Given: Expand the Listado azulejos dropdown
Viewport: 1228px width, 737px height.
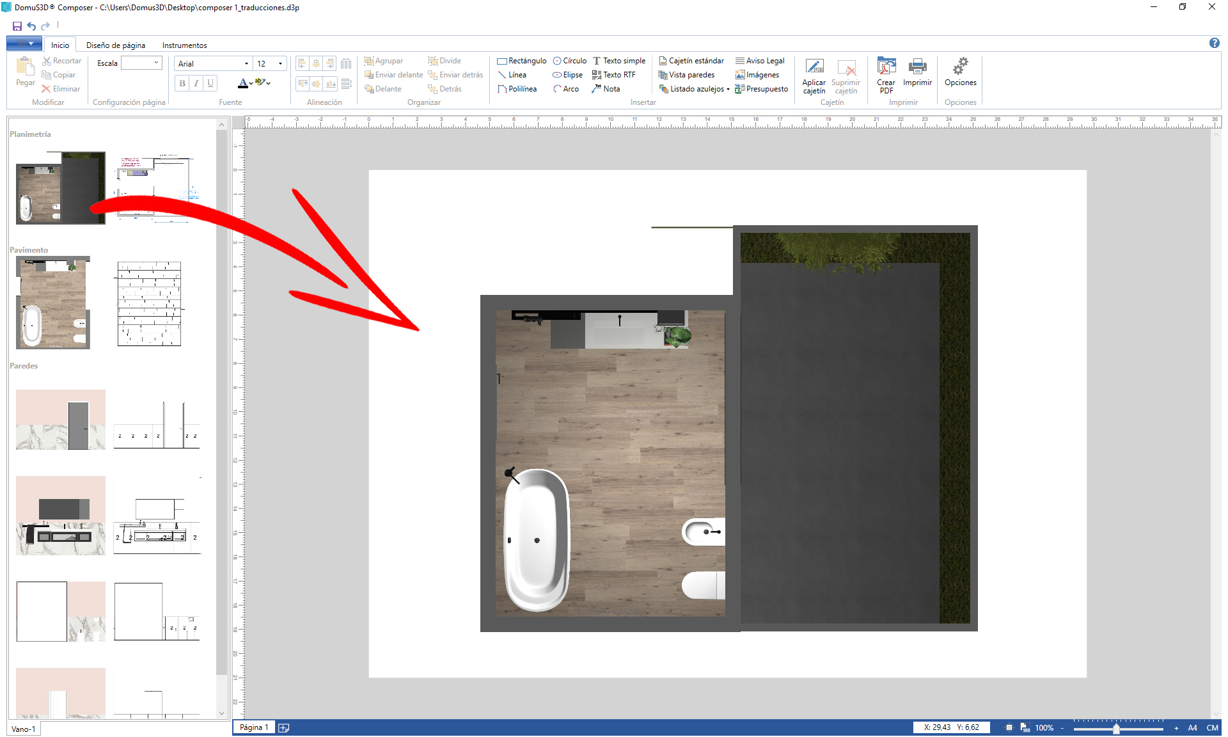Looking at the screenshot, I should (x=728, y=89).
